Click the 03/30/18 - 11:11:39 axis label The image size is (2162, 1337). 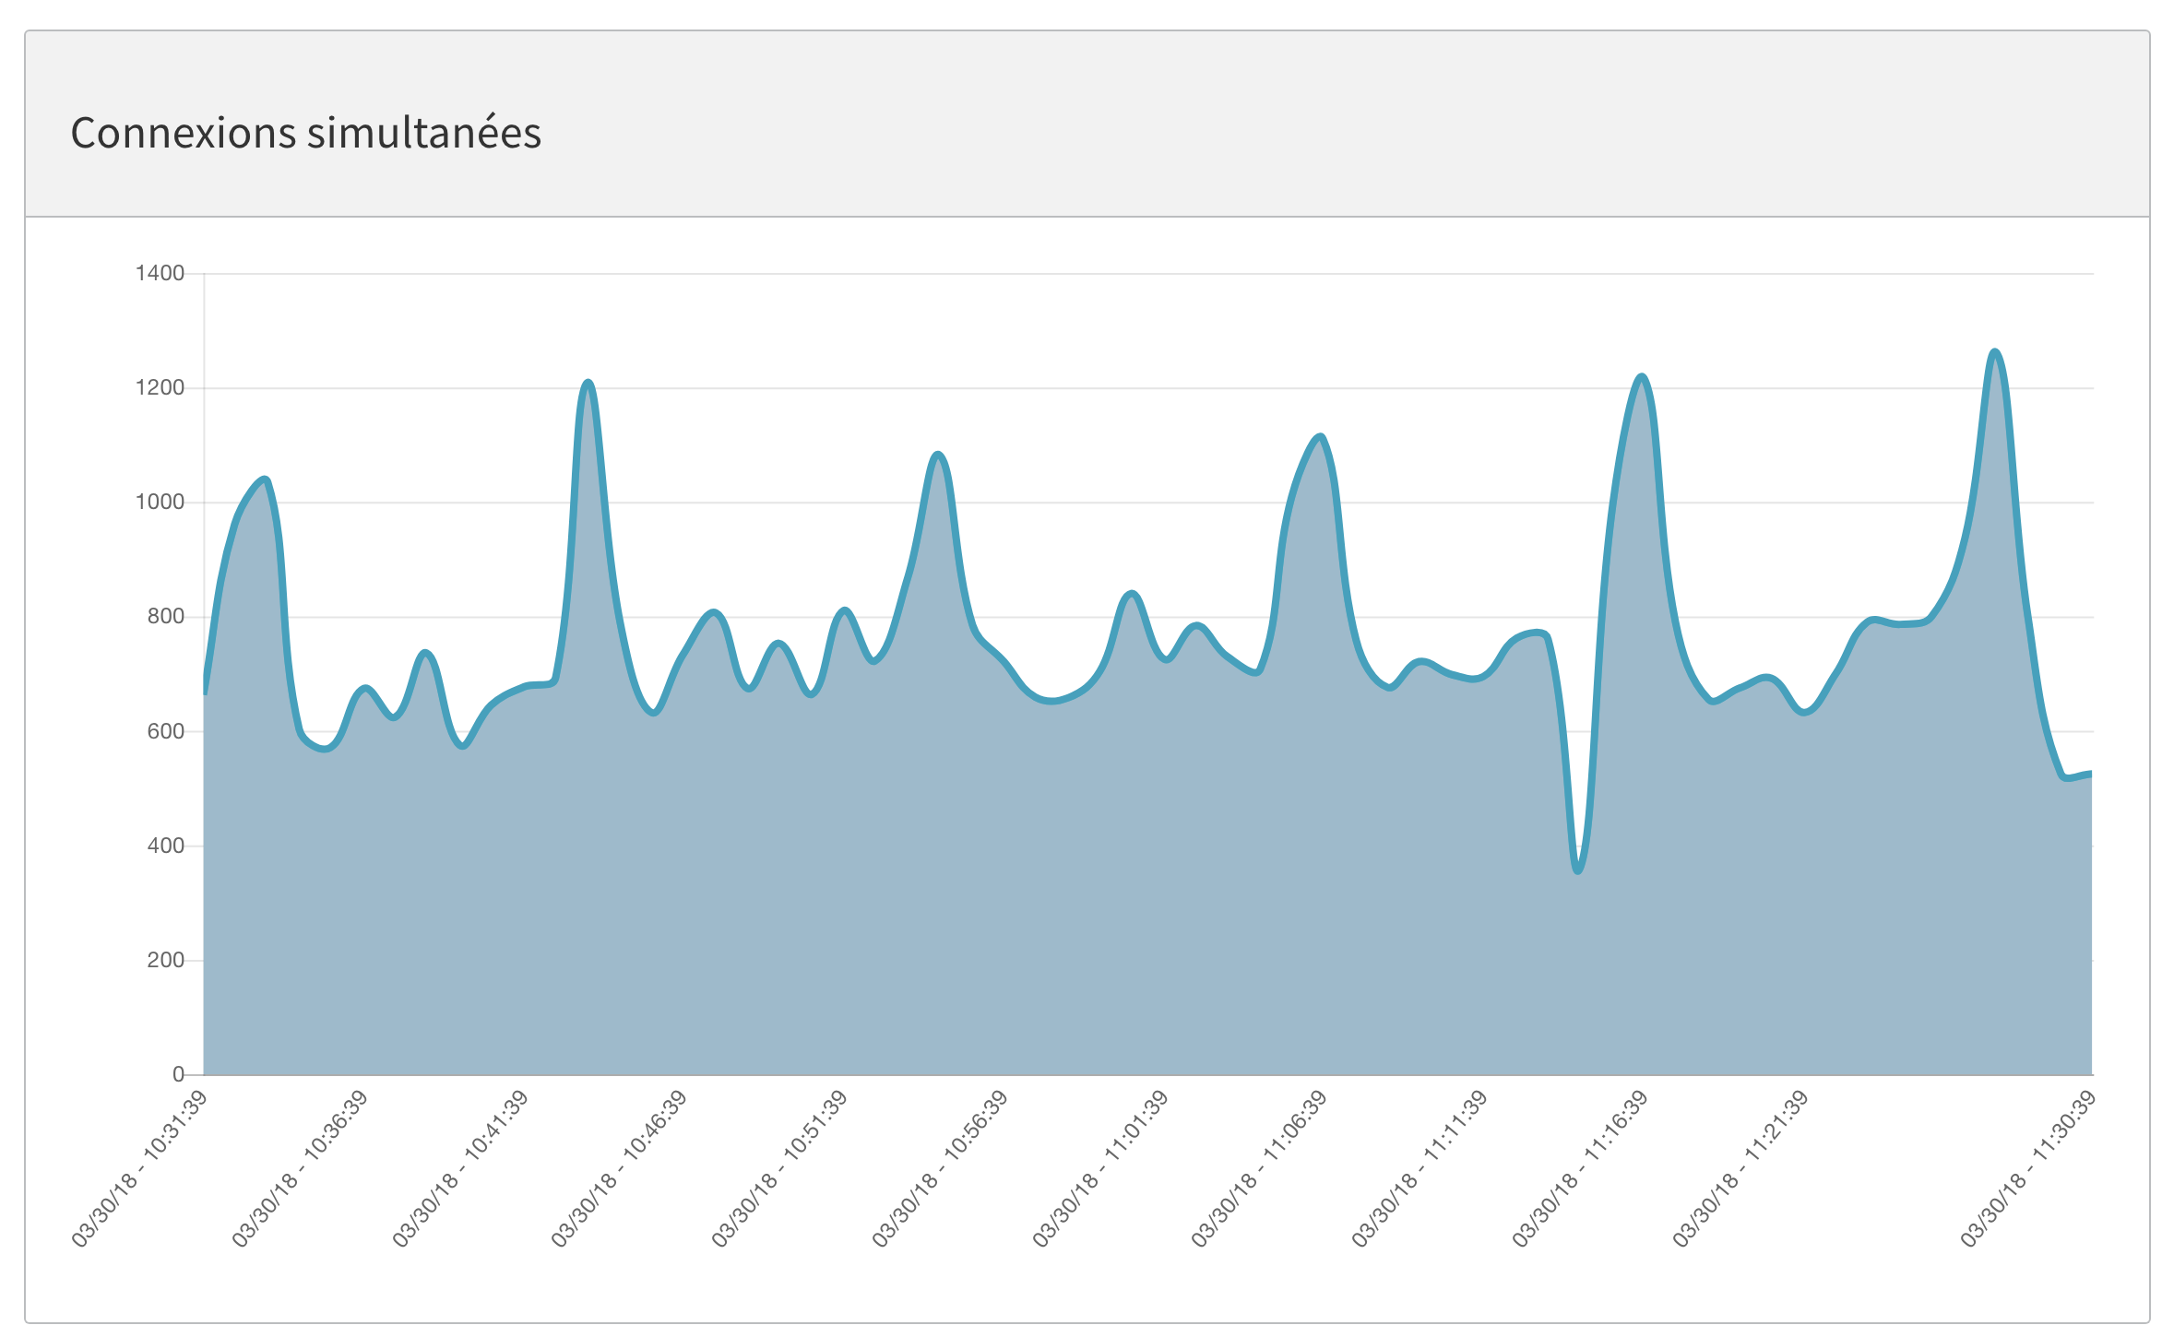[x=1420, y=1168]
